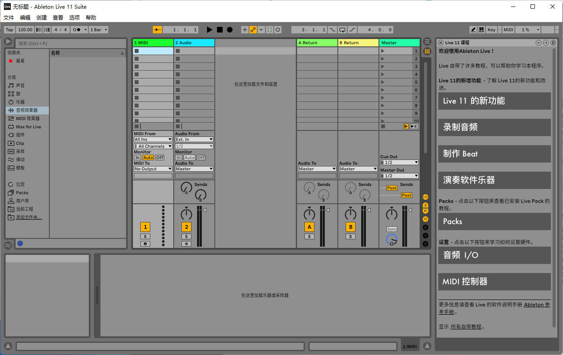Solo the 2 Audio track
Image resolution: width=563 pixels, height=355 pixels.
[186, 236]
